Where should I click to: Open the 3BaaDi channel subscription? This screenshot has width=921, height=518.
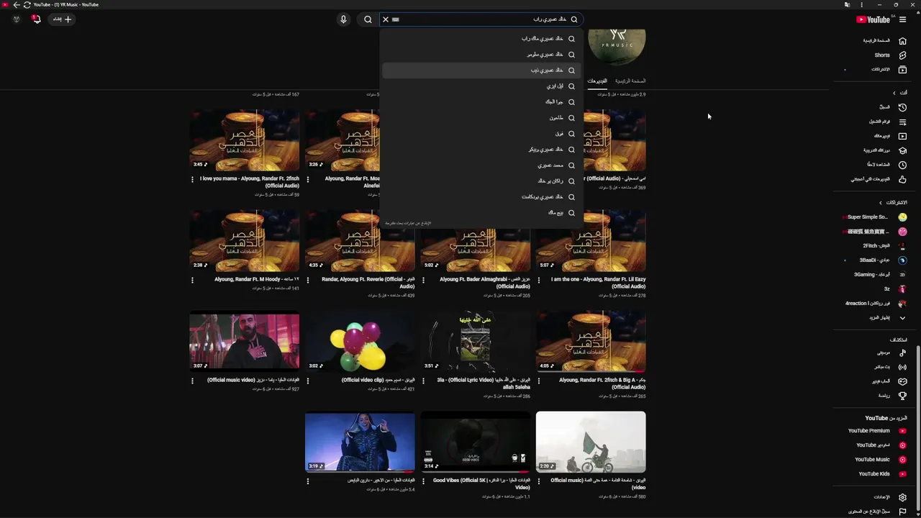pyautogui.click(x=883, y=260)
